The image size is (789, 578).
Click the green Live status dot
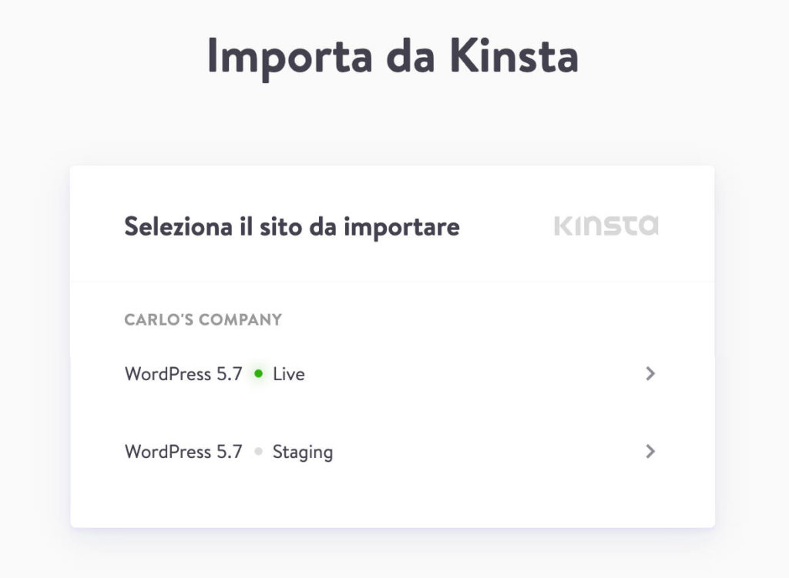(x=259, y=373)
